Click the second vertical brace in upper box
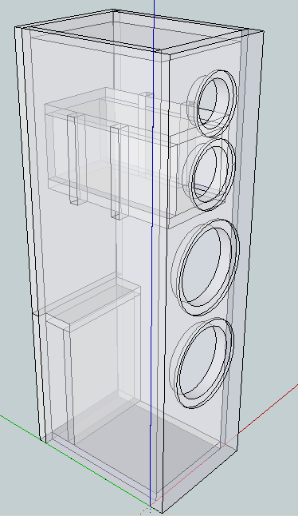 coord(116,171)
